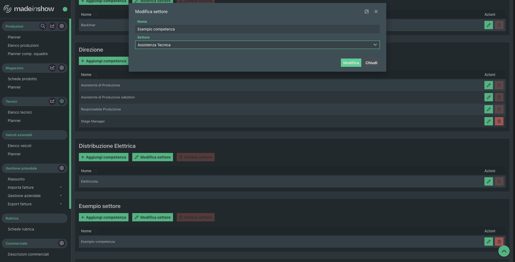Image resolution: width=515 pixels, height=262 pixels.
Task: Add competenza to Distribuzione Elettrica sector
Action: (x=104, y=157)
